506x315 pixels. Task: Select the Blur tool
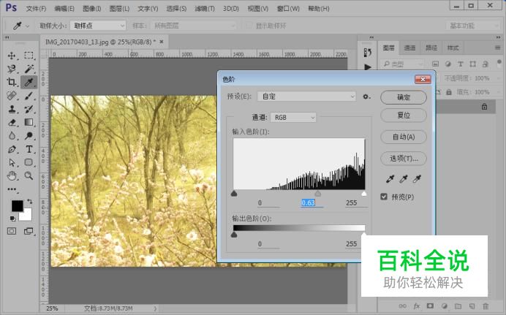[12, 136]
